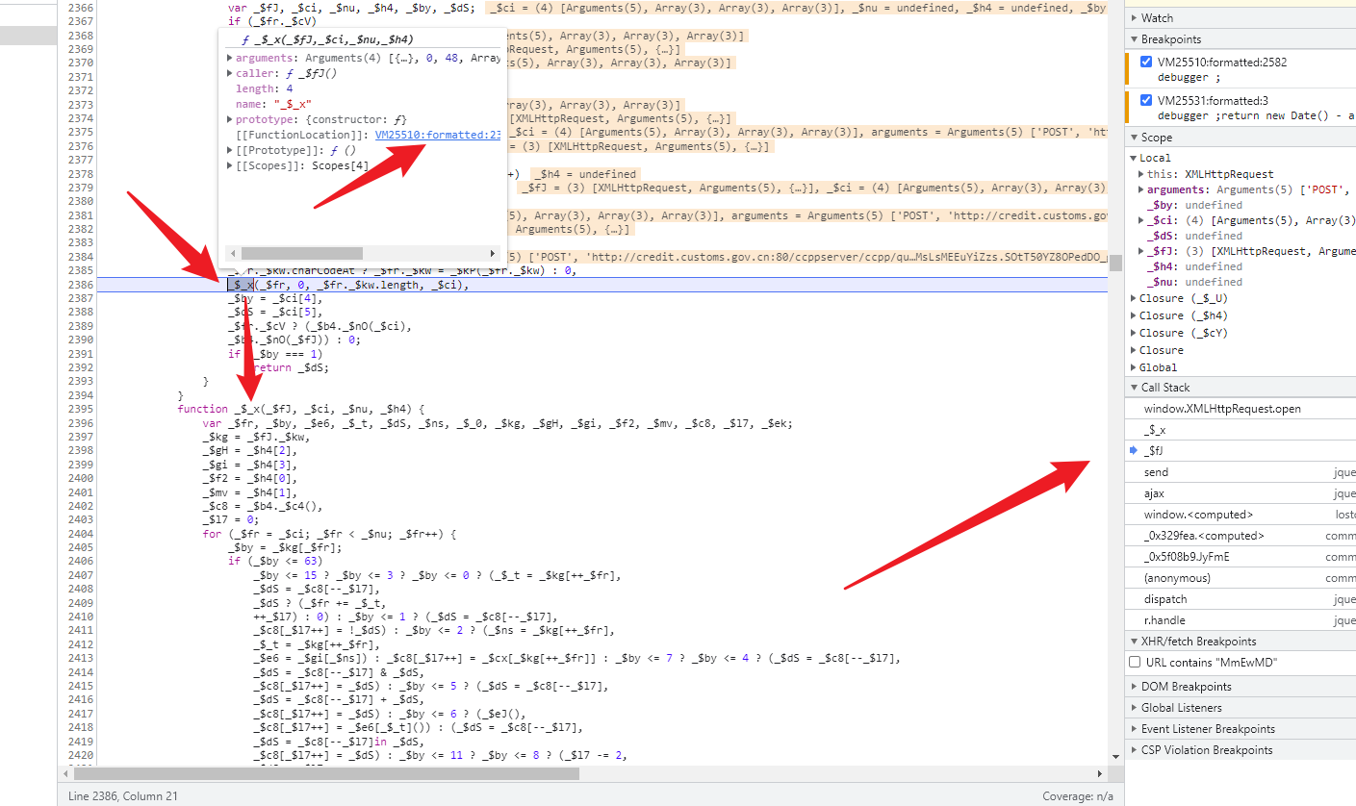Expand [[Scopes]] in the function tooltip
Viewport: 1356px width, 806px height.
click(x=230, y=165)
